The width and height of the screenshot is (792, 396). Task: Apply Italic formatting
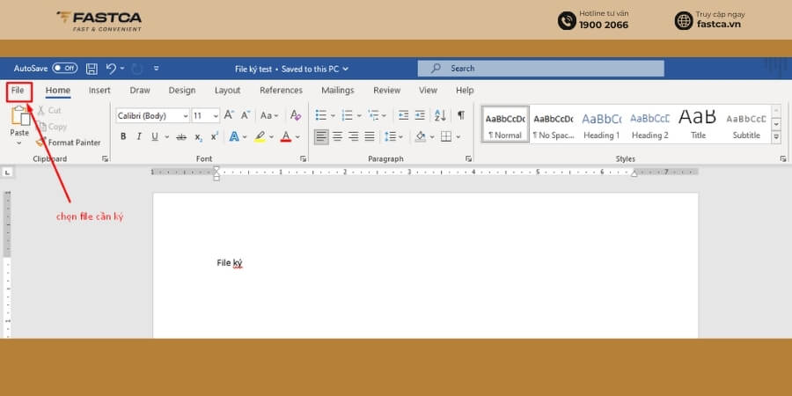[x=139, y=136]
